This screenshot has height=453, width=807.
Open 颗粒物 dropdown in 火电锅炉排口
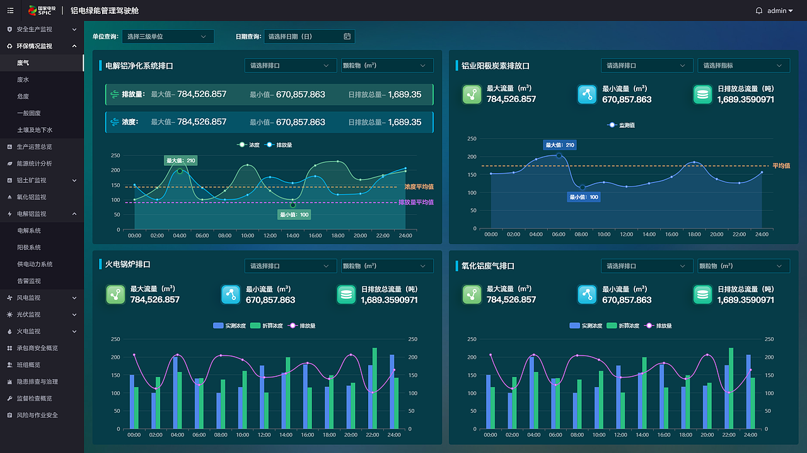point(387,266)
